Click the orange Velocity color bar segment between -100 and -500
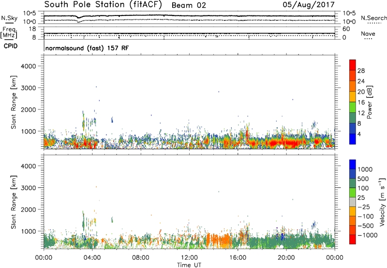The width and height of the screenshot is (387, 268). point(353,221)
